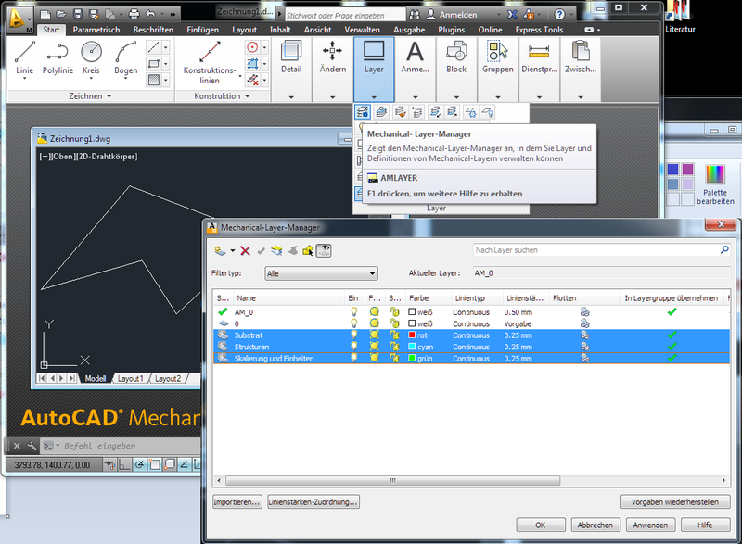Open the Ändern ribbon panel

(x=333, y=70)
